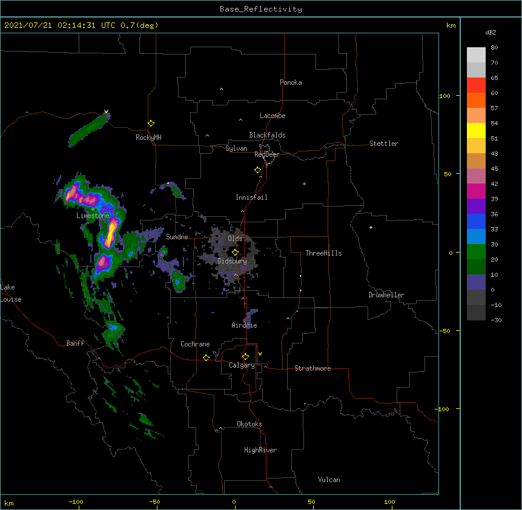522x510 pixels.
Task: Click the yellow diamond marker near RockyMH
Action: tap(151, 124)
